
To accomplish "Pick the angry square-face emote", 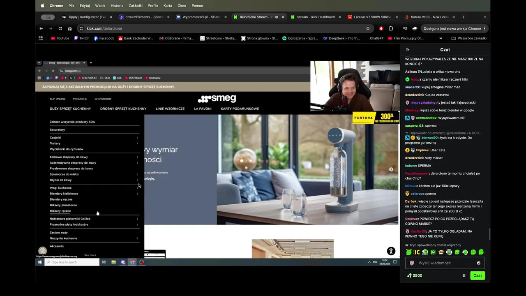I will click(433, 252).
